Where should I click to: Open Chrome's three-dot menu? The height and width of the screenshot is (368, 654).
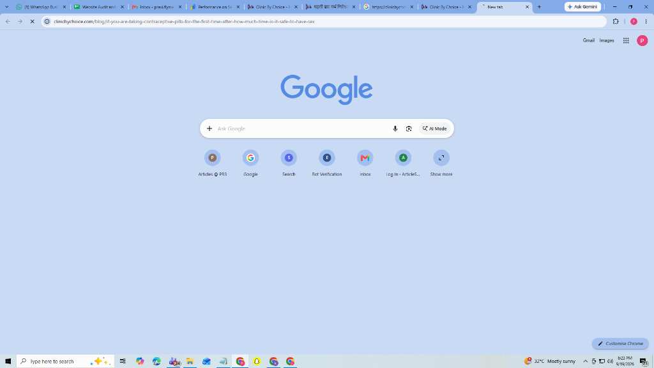coord(646,21)
